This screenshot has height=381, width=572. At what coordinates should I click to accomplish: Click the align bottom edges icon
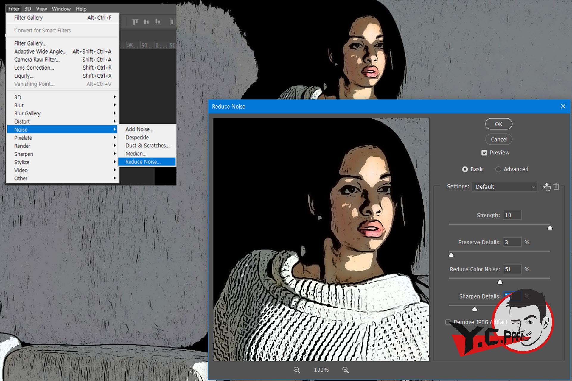(x=158, y=22)
